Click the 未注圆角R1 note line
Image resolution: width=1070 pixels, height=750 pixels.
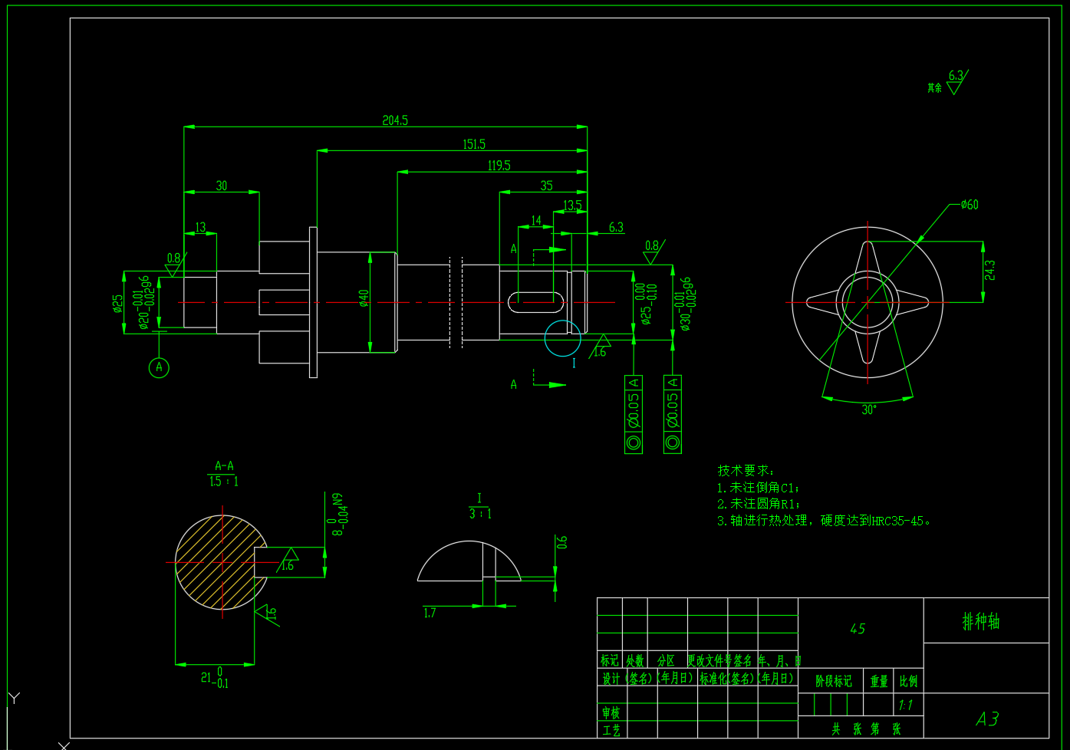[759, 504]
